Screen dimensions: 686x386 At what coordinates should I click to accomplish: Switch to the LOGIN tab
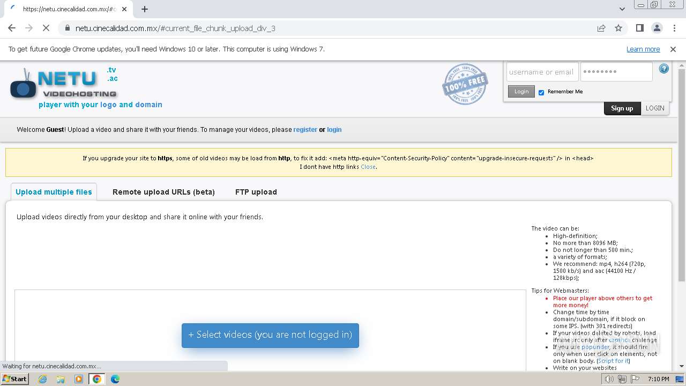click(655, 108)
